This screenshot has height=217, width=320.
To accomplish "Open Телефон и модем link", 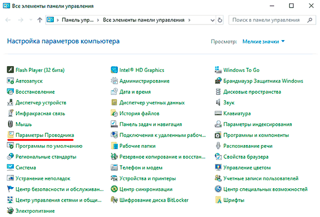I will click(141, 167).
